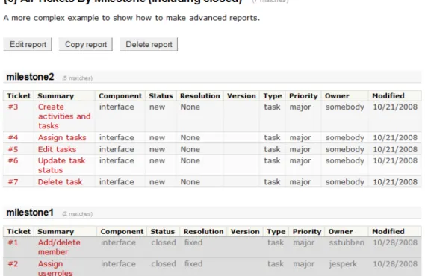This screenshot has height=276, width=425.
Task: Open ticket #7 link
Action: [13, 182]
